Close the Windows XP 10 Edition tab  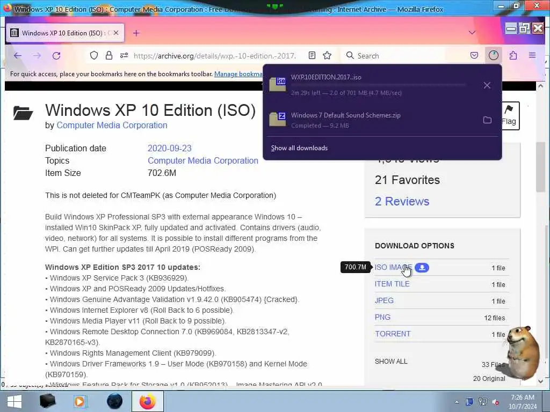pos(116,33)
